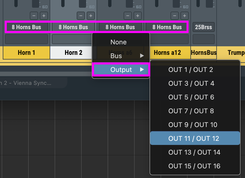Click the plus button on Horn 1 channel
Image resolution: width=245 pixels, height=178 pixels.
tap(44, 15)
